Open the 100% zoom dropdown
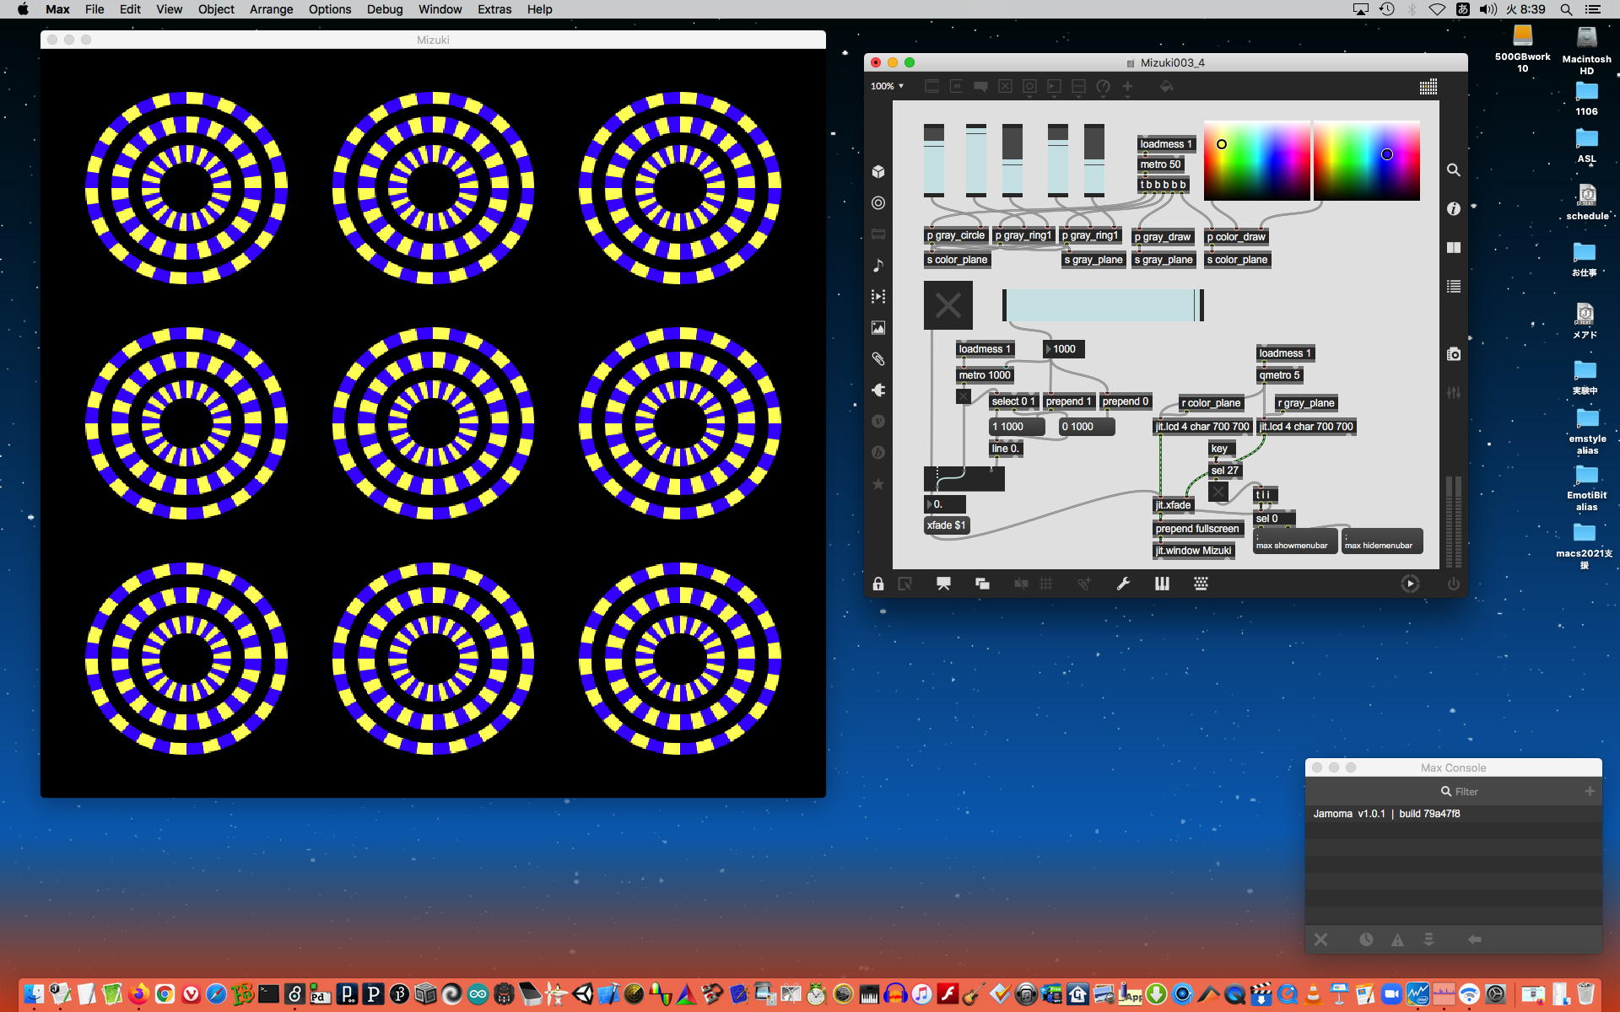 (x=887, y=86)
